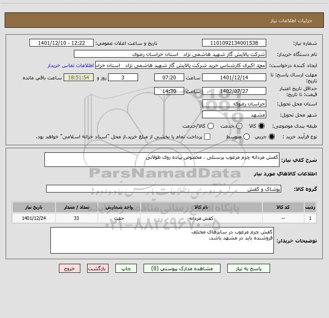The width and height of the screenshot is (329, 318).
Task: Click the جفت unit cell
Action: (119, 218)
